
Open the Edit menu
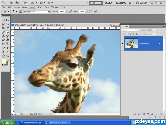click(x=9, y=7)
